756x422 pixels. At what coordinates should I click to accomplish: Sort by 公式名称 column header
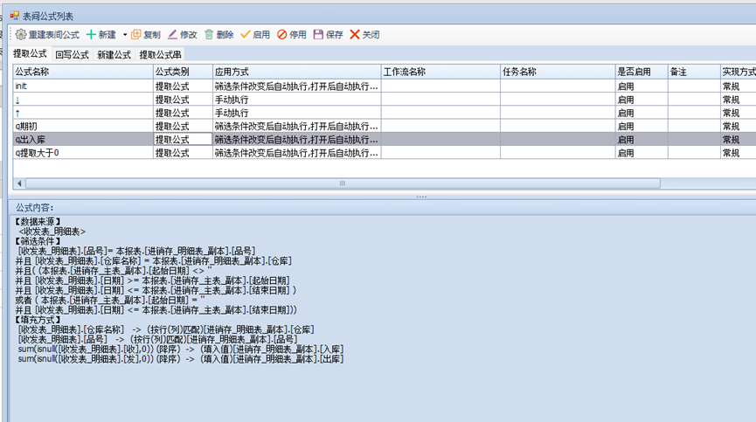[x=83, y=72]
